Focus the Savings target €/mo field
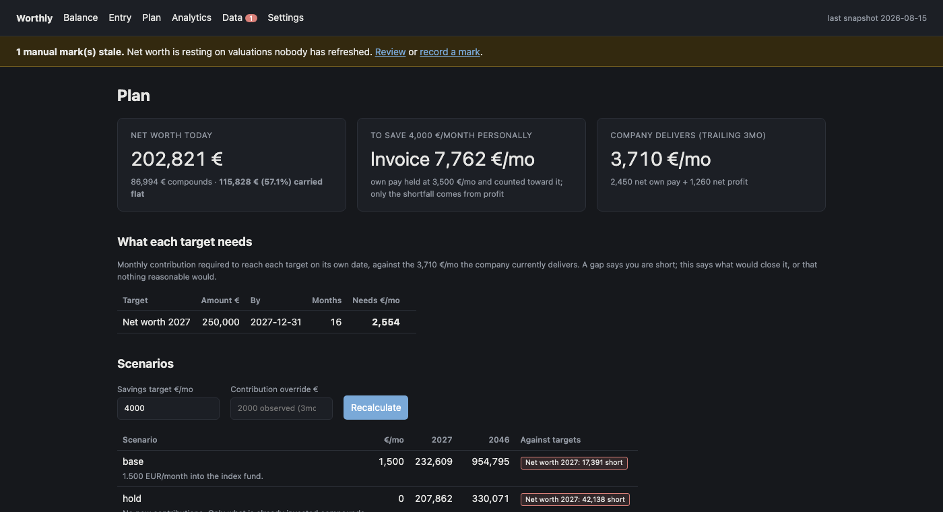The height and width of the screenshot is (512, 943). [x=168, y=408]
